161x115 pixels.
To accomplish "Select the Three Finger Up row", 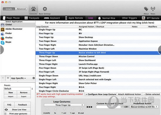I will click(98, 53).
